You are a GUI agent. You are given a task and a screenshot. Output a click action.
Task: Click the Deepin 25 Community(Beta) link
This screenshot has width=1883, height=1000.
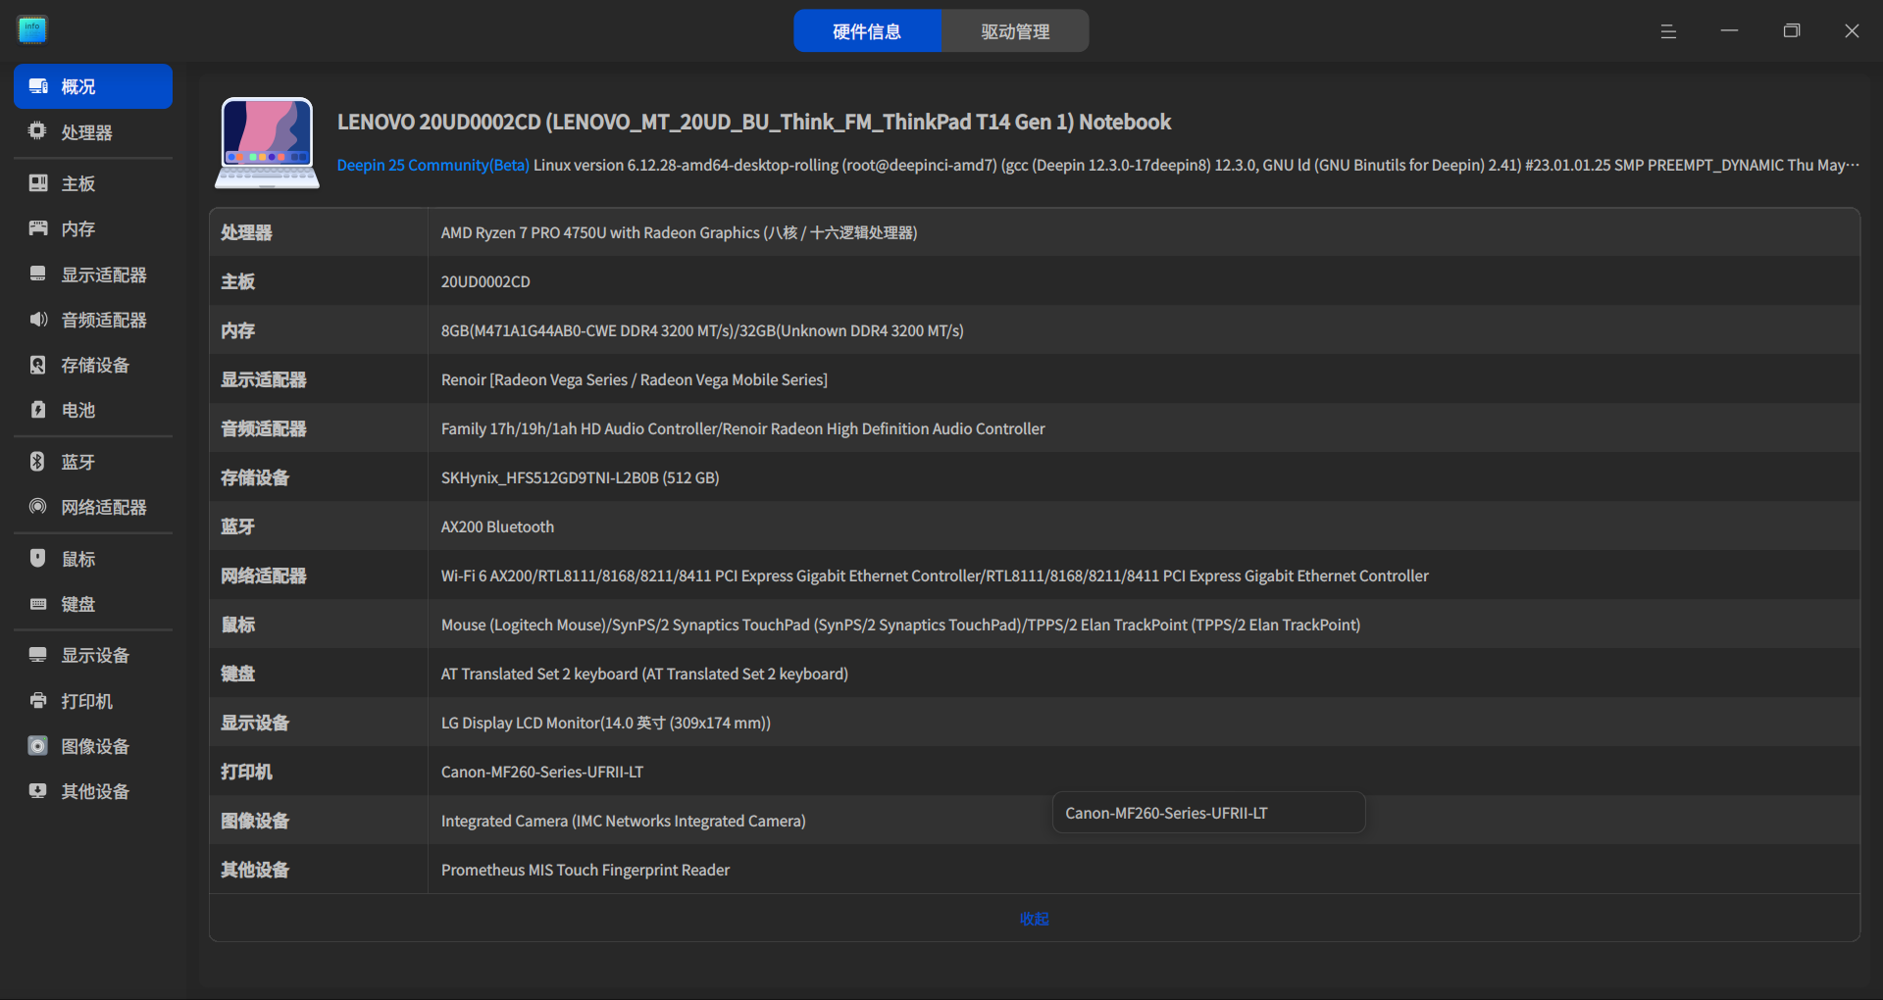[x=433, y=165]
